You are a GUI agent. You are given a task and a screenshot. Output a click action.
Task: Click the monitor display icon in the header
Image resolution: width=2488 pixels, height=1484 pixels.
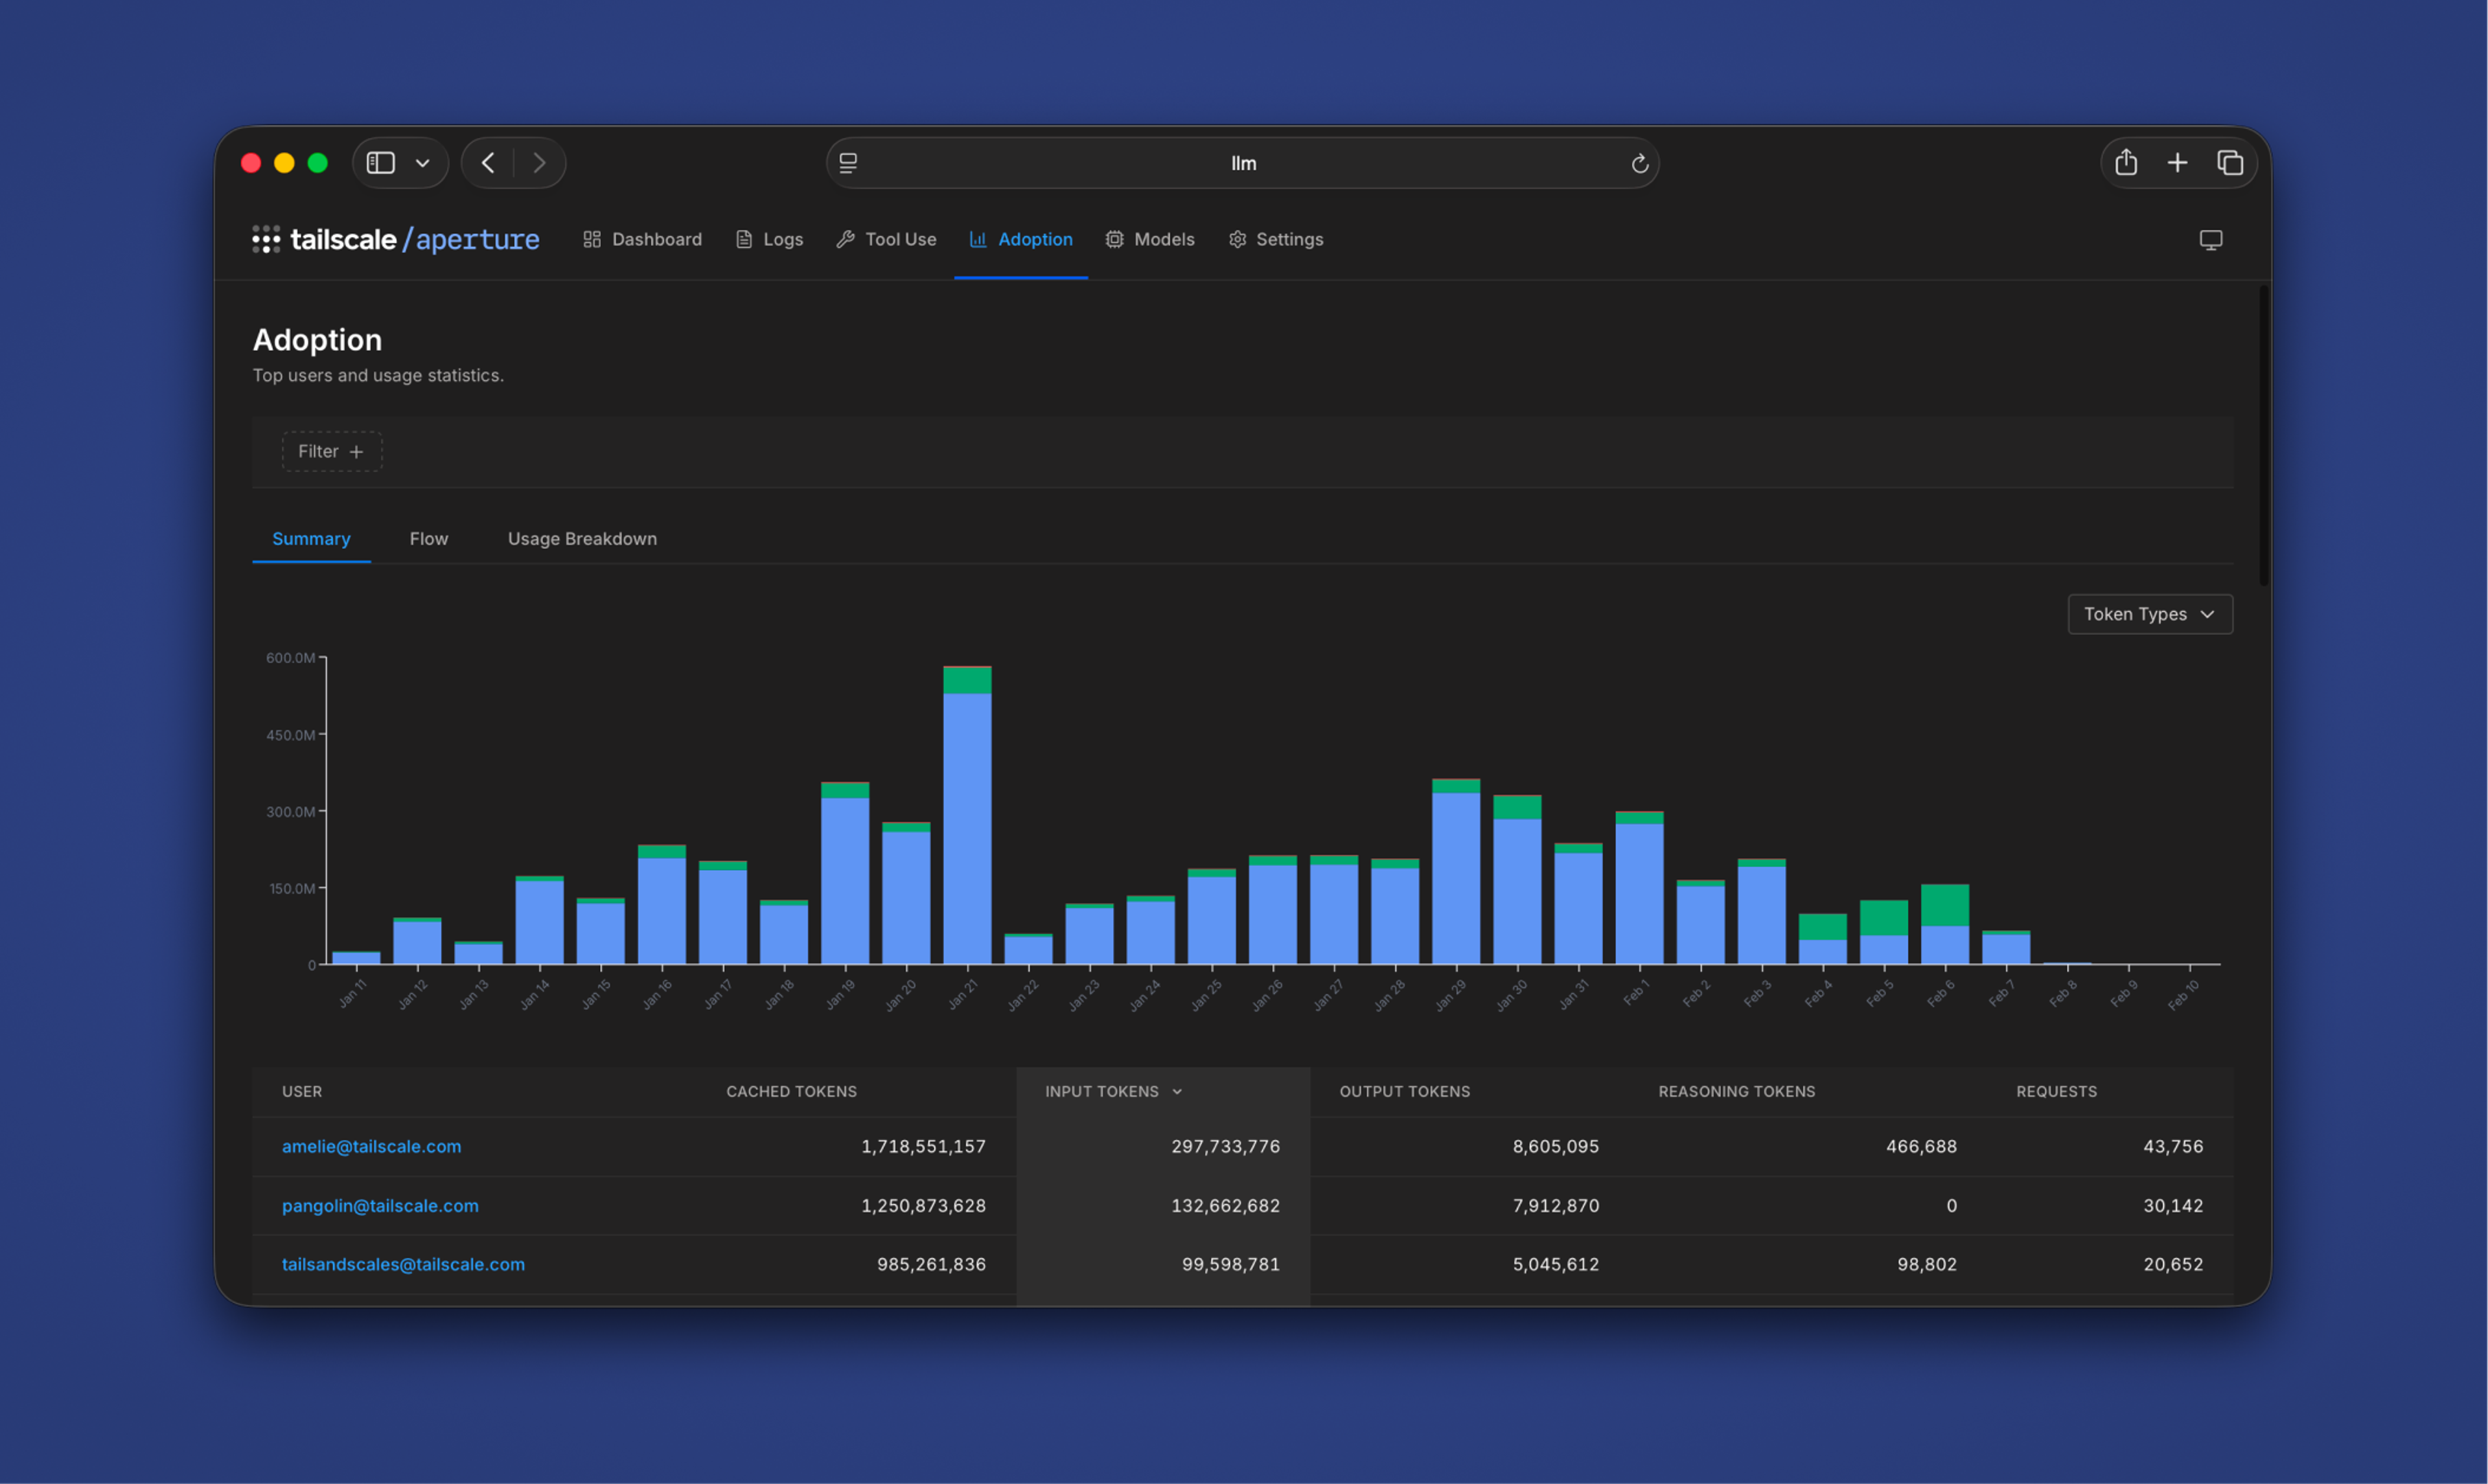(x=2210, y=240)
